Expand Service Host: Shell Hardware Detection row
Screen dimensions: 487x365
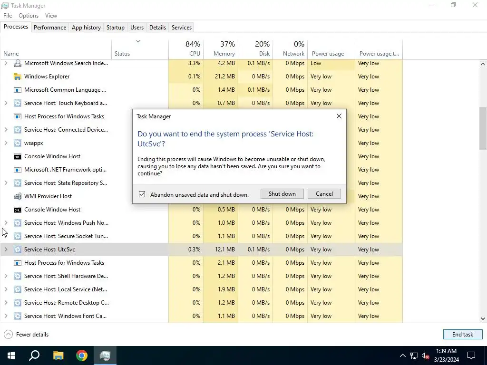point(6,276)
